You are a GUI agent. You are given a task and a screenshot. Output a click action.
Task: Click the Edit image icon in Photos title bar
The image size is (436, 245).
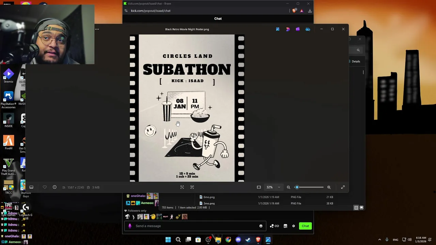coord(278,29)
